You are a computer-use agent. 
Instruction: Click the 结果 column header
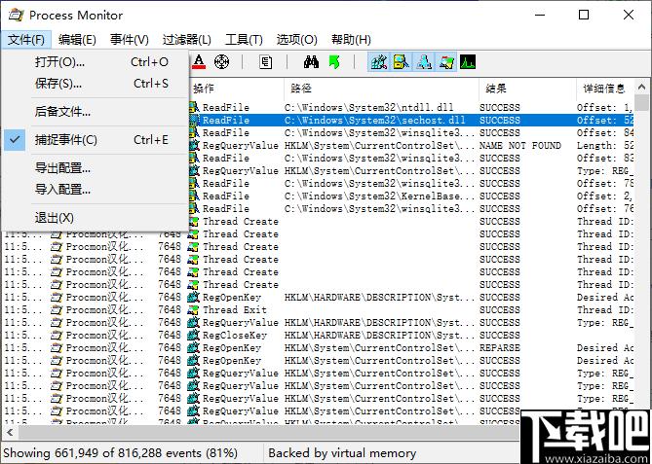point(527,89)
